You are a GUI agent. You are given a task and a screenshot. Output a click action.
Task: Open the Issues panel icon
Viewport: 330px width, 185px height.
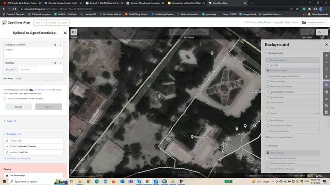click(326, 99)
